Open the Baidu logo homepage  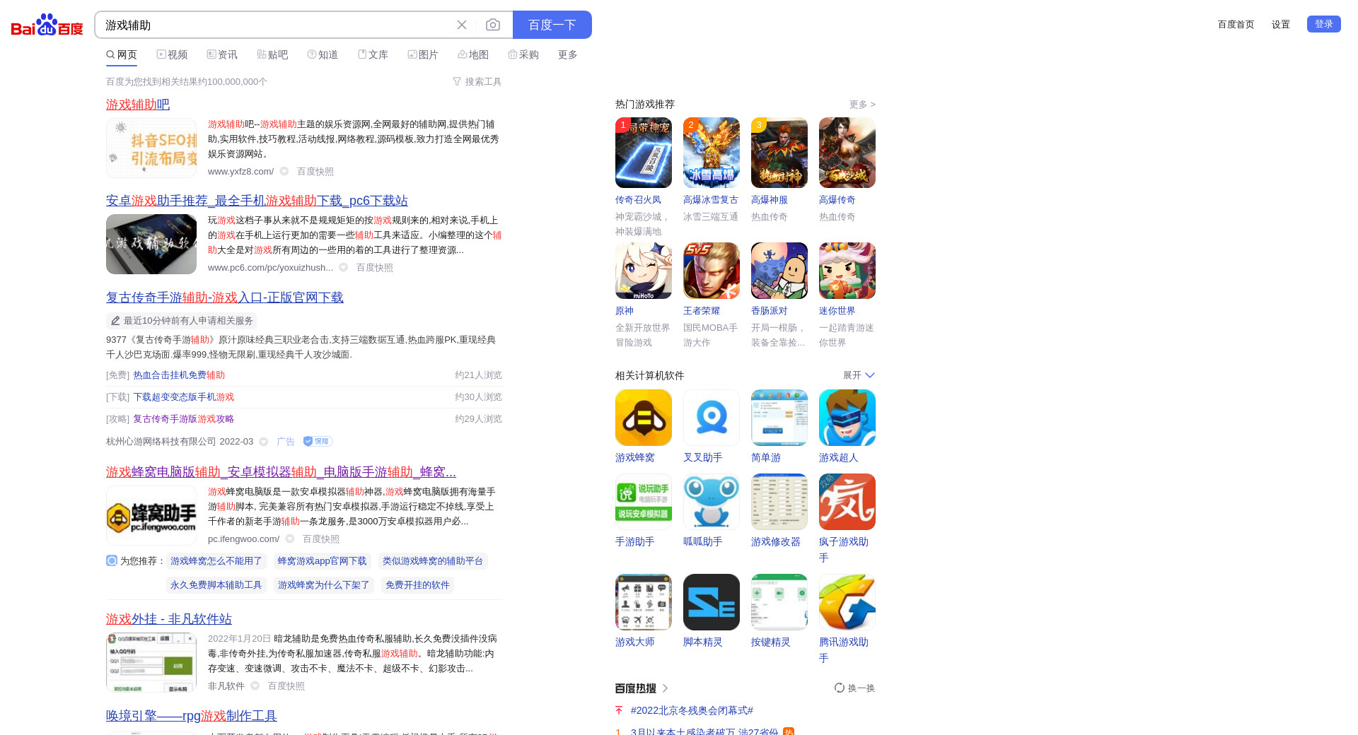coord(47,25)
